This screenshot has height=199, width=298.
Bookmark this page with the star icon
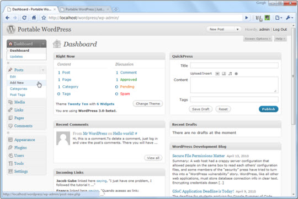(x=44, y=18)
